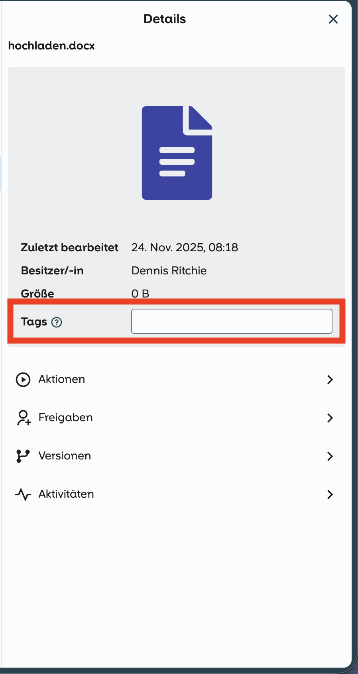Viewport: 358px width, 674px height.
Task: Click the Aktivitäten pulse icon
Action: coord(23,495)
